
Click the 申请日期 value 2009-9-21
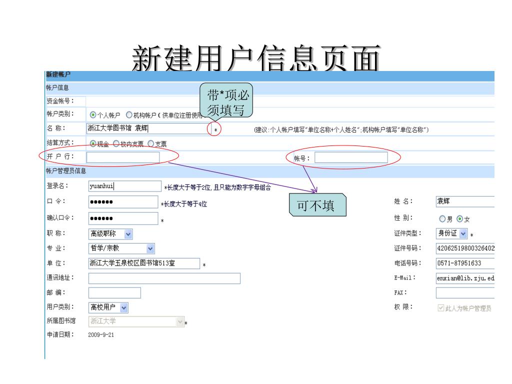click(101, 334)
